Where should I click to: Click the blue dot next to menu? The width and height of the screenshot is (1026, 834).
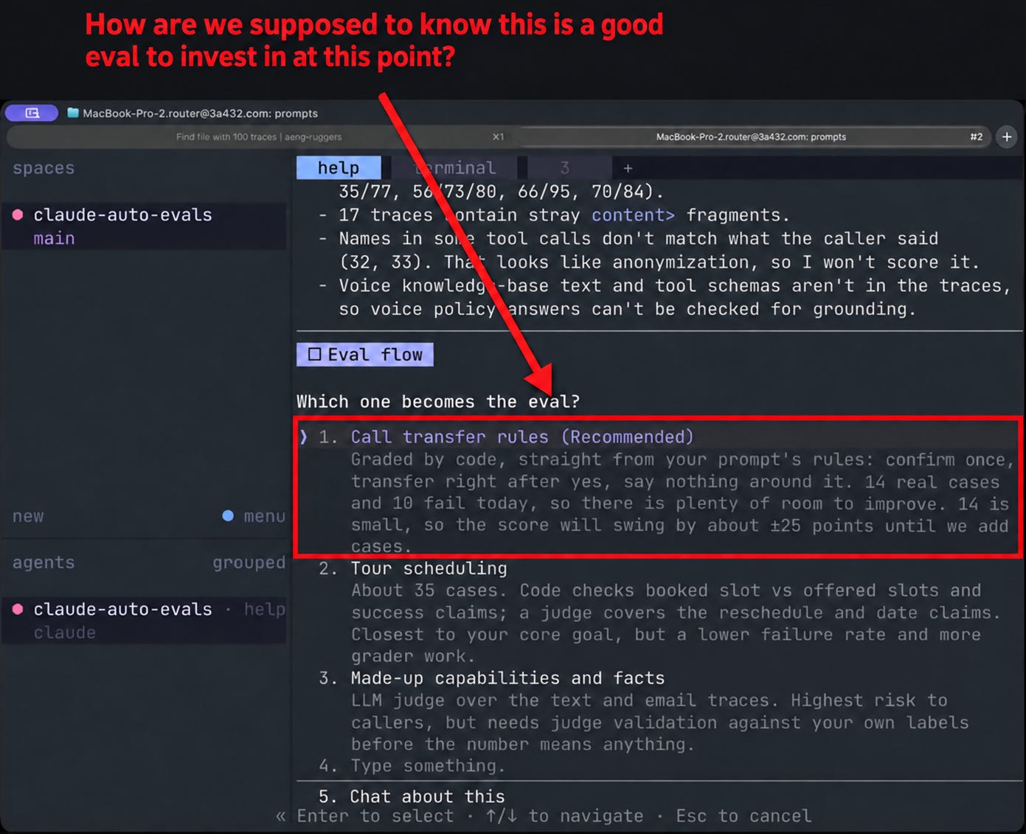point(228,516)
